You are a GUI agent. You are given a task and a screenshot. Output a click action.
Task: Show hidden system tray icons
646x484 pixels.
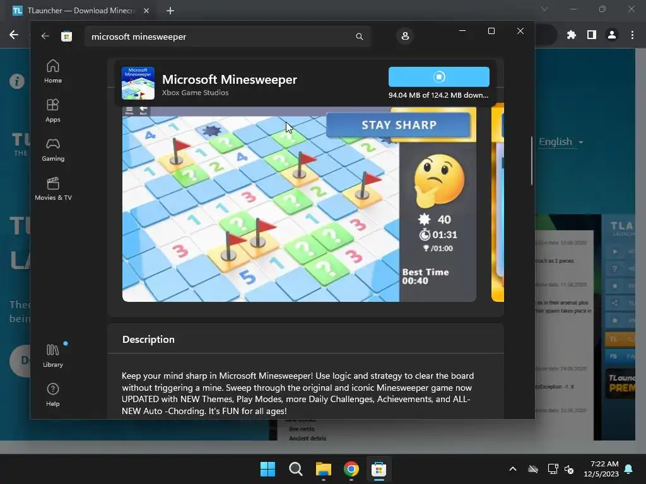(x=513, y=469)
